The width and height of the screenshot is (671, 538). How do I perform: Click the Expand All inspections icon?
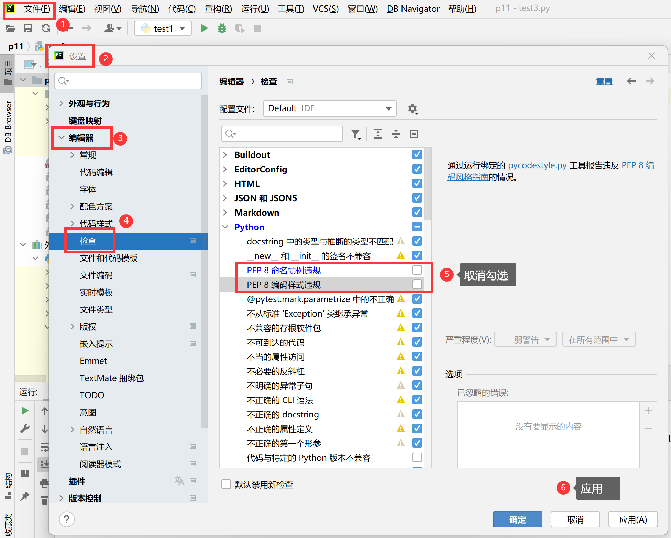pos(378,134)
